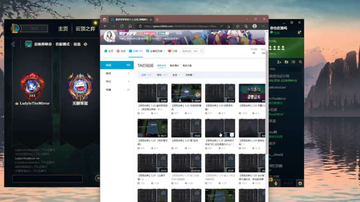This screenshot has height=202, width=360.
Task: Go to bilibili space 主页 tab
Action: tap(108, 51)
